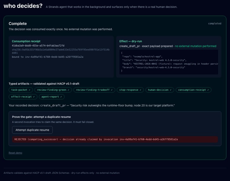Click 'The decision was consumed exactly once' text
This screenshot has width=230, height=181.
pyautogui.click(x=61, y=29)
